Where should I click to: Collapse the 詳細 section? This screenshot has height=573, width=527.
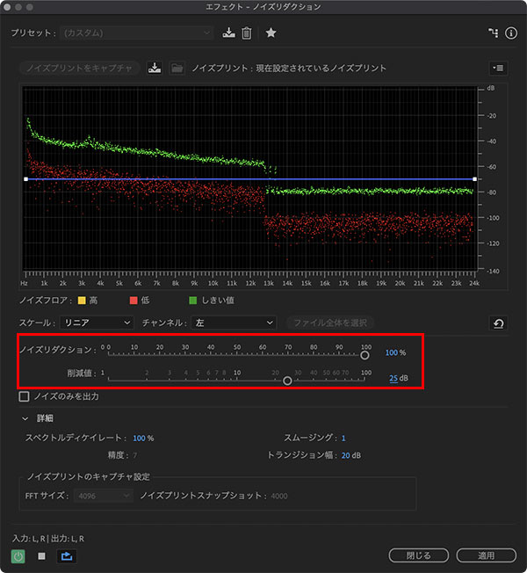point(25,418)
